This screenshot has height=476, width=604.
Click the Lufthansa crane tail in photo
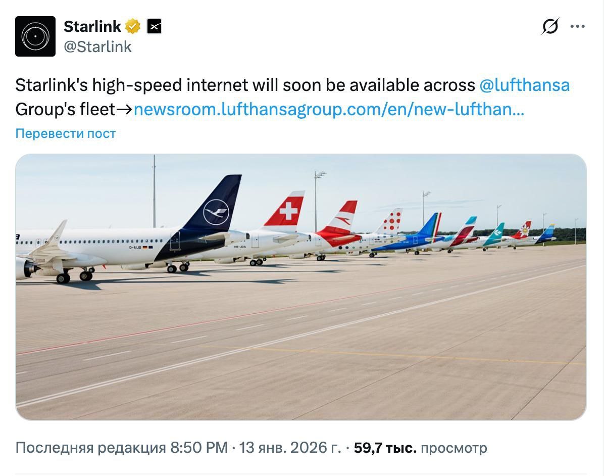216,211
